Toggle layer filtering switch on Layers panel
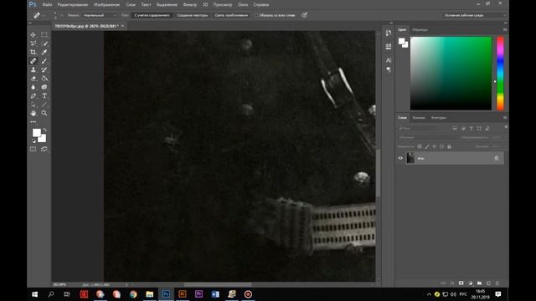The height and width of the screenshot is (301, 536). point(506,127)
